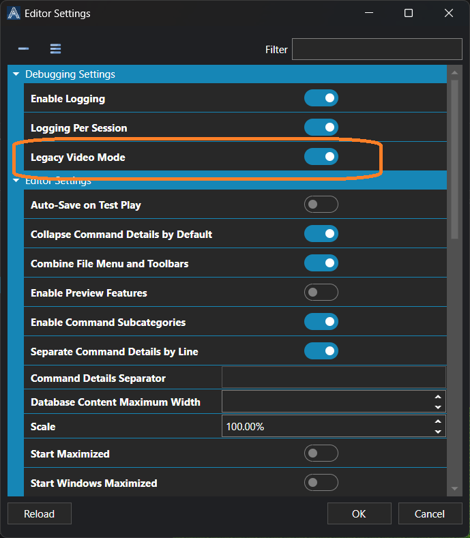
Task: Increase Scale value with up arrow
Action: 438,421
